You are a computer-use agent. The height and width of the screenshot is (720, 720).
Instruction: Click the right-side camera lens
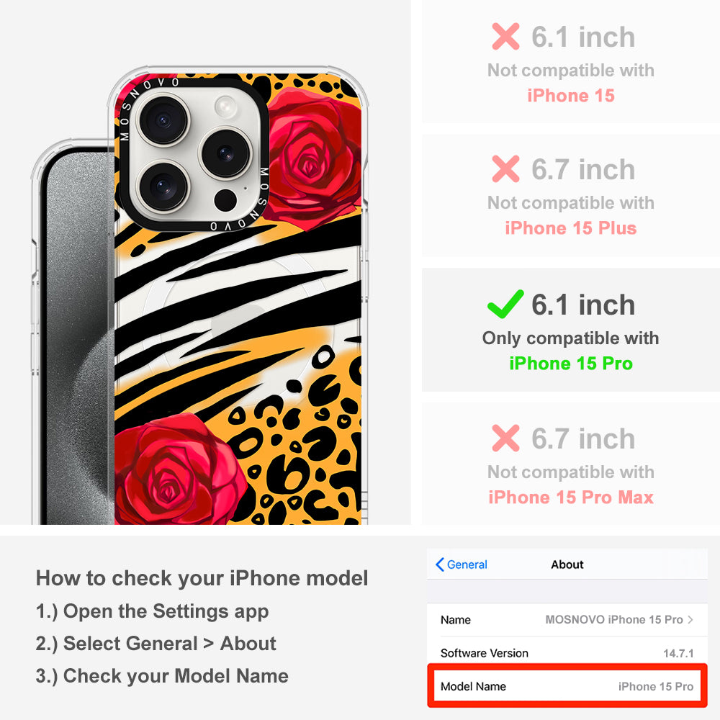(225, 153)
